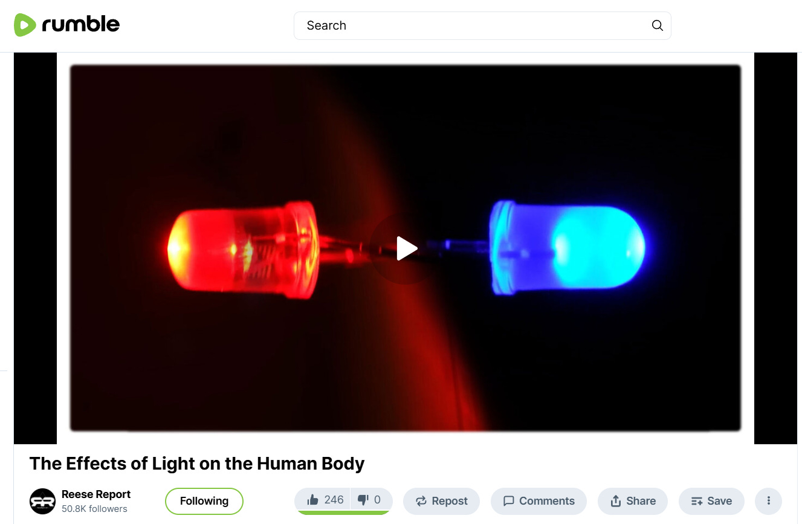Save the video to a playlist
This screenshot has height=524, width=802.
pyautogui.click(x=711, y=501)
